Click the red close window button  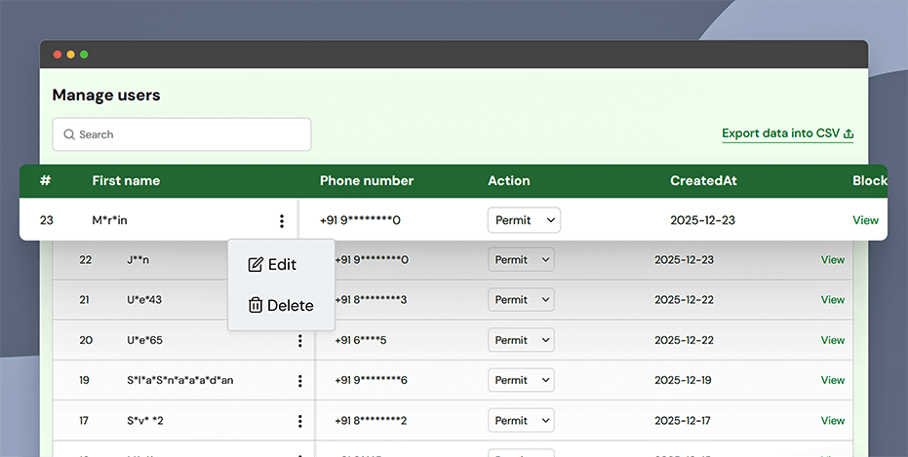pyautogui.click(x=58, y=55)
